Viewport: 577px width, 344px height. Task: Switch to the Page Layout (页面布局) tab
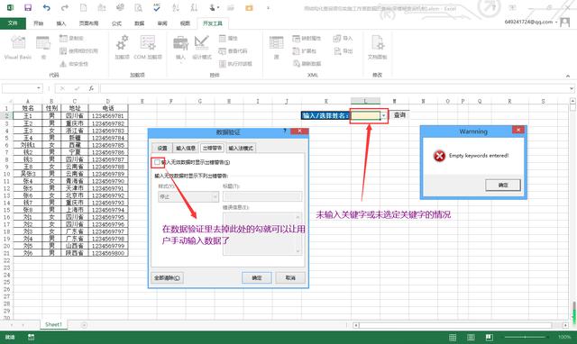88,23
